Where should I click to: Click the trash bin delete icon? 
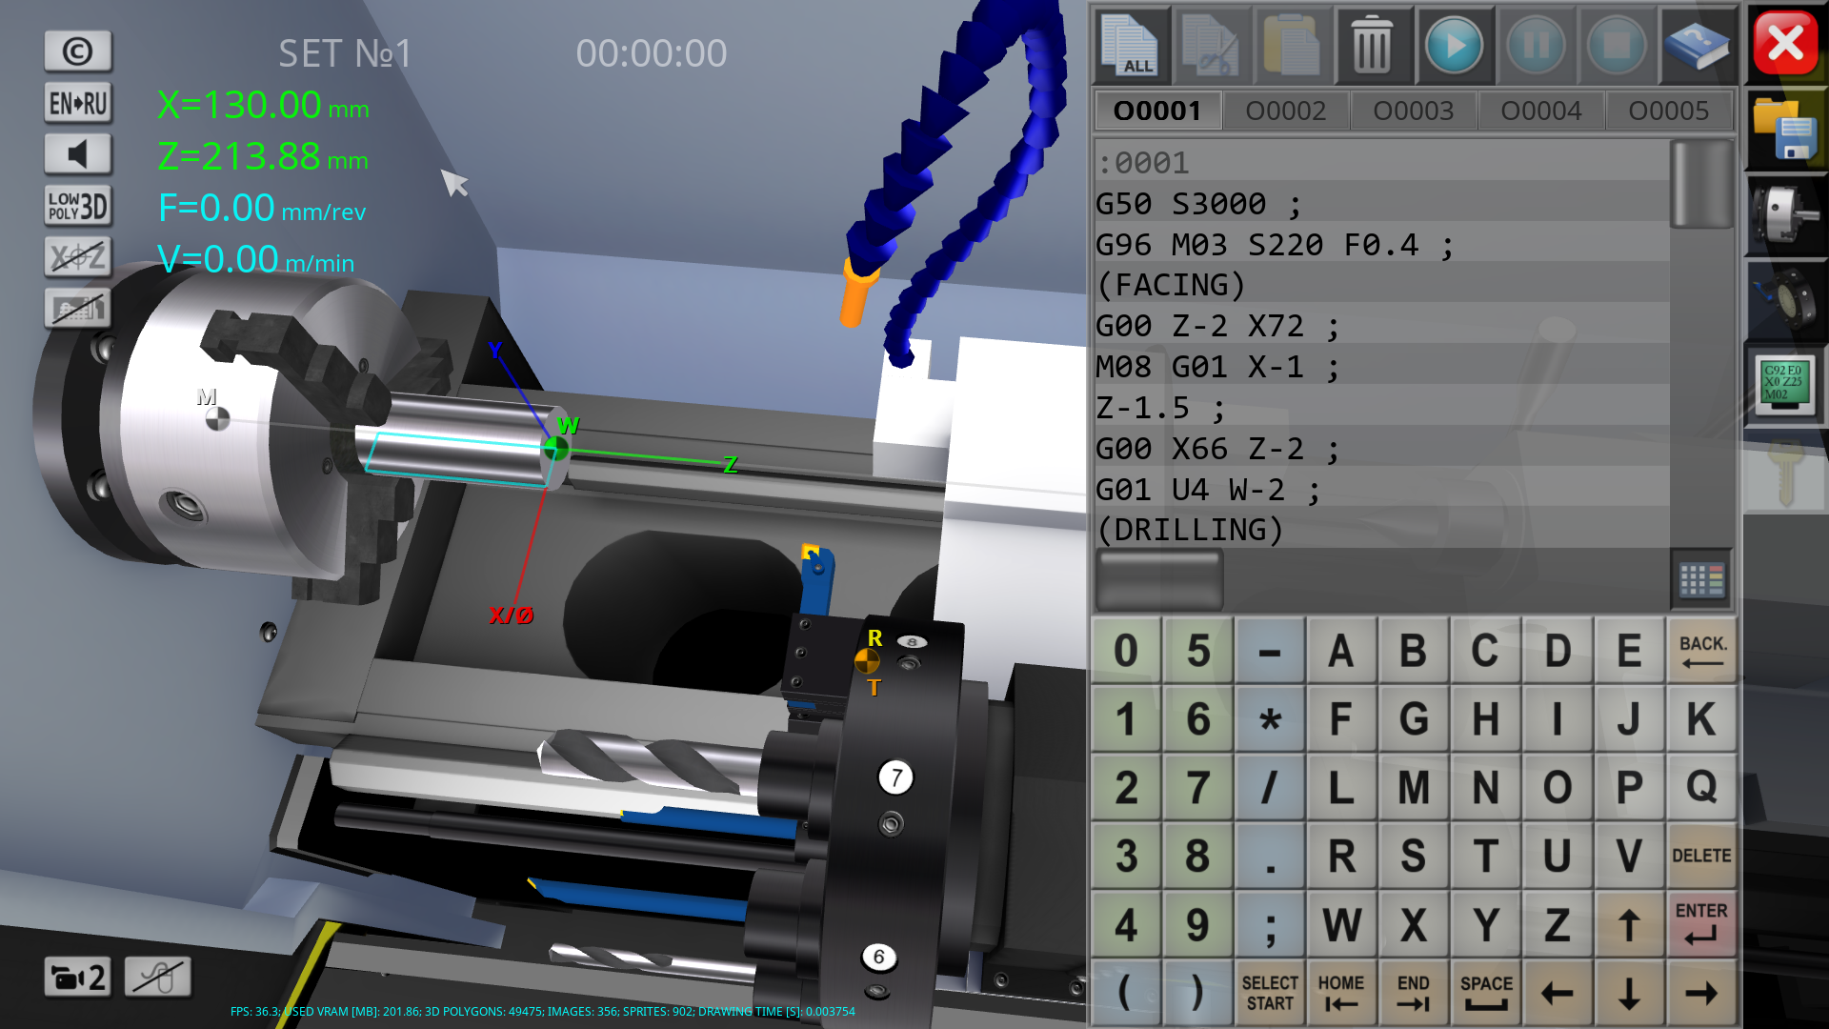1372,45
